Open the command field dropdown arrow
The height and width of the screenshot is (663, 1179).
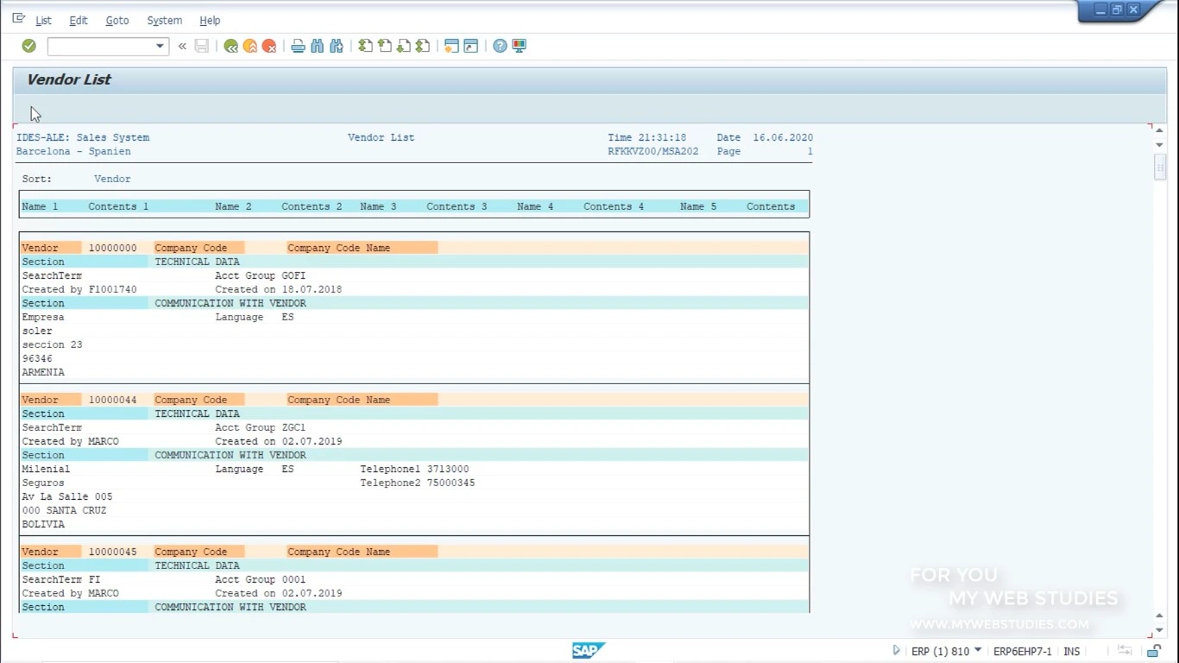click(x=160, y=46)
